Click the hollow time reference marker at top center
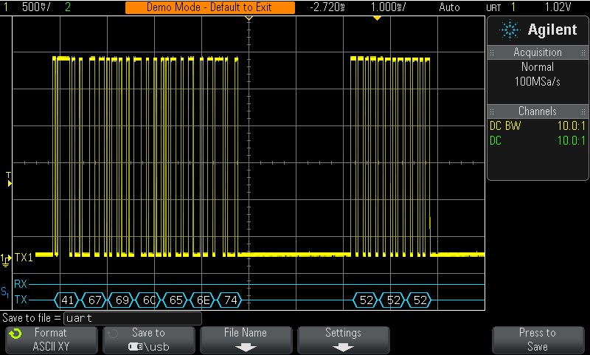The width and height of the screenshot is (590, 355). coord(249,18)
